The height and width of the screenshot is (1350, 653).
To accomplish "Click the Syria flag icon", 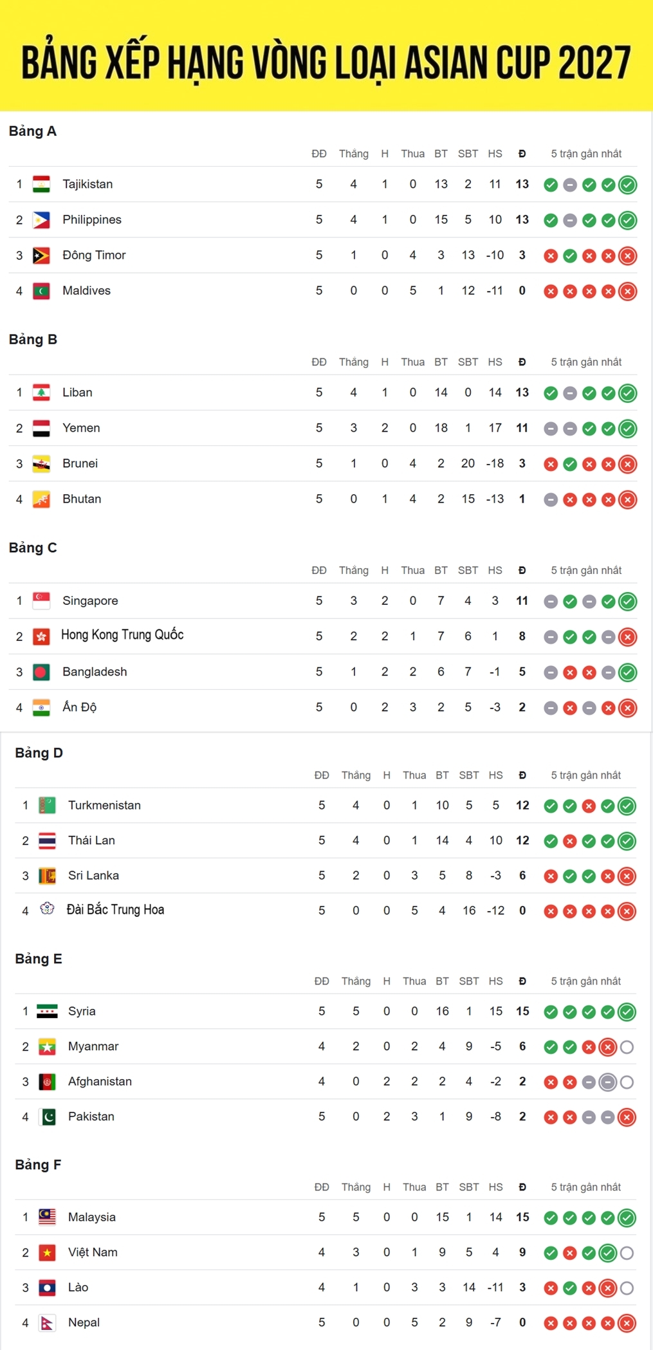I will [x=47, y=1012].
